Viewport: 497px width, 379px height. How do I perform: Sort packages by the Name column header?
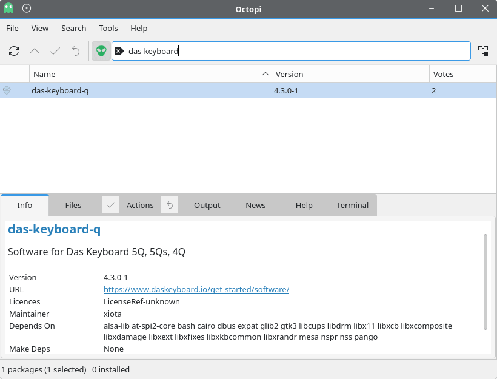[150, 74]
